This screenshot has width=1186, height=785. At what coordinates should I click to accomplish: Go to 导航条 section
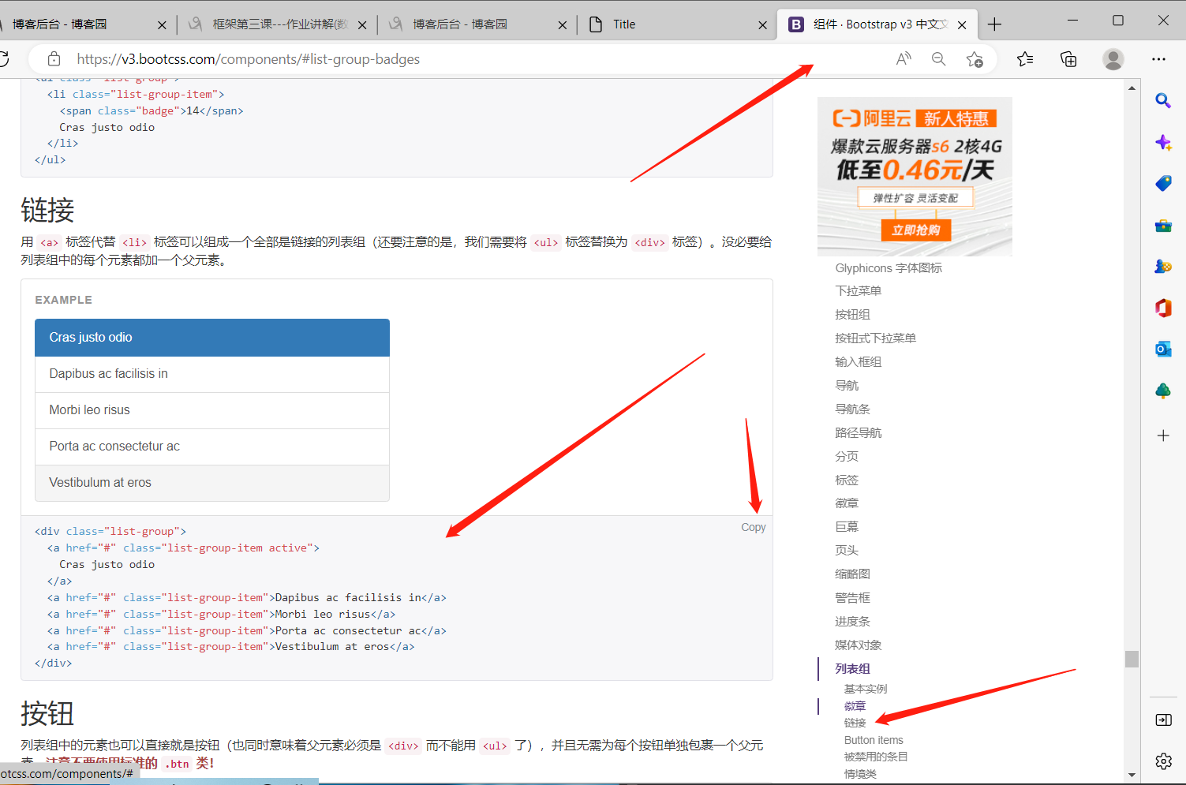point(853,409)
